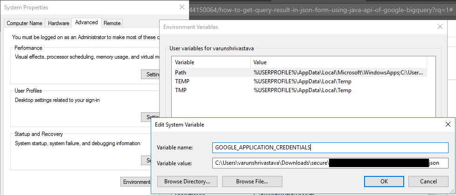Screen dimensions: 456x195
Task: Select the TEMP user variable row
Action: [301, 81]
